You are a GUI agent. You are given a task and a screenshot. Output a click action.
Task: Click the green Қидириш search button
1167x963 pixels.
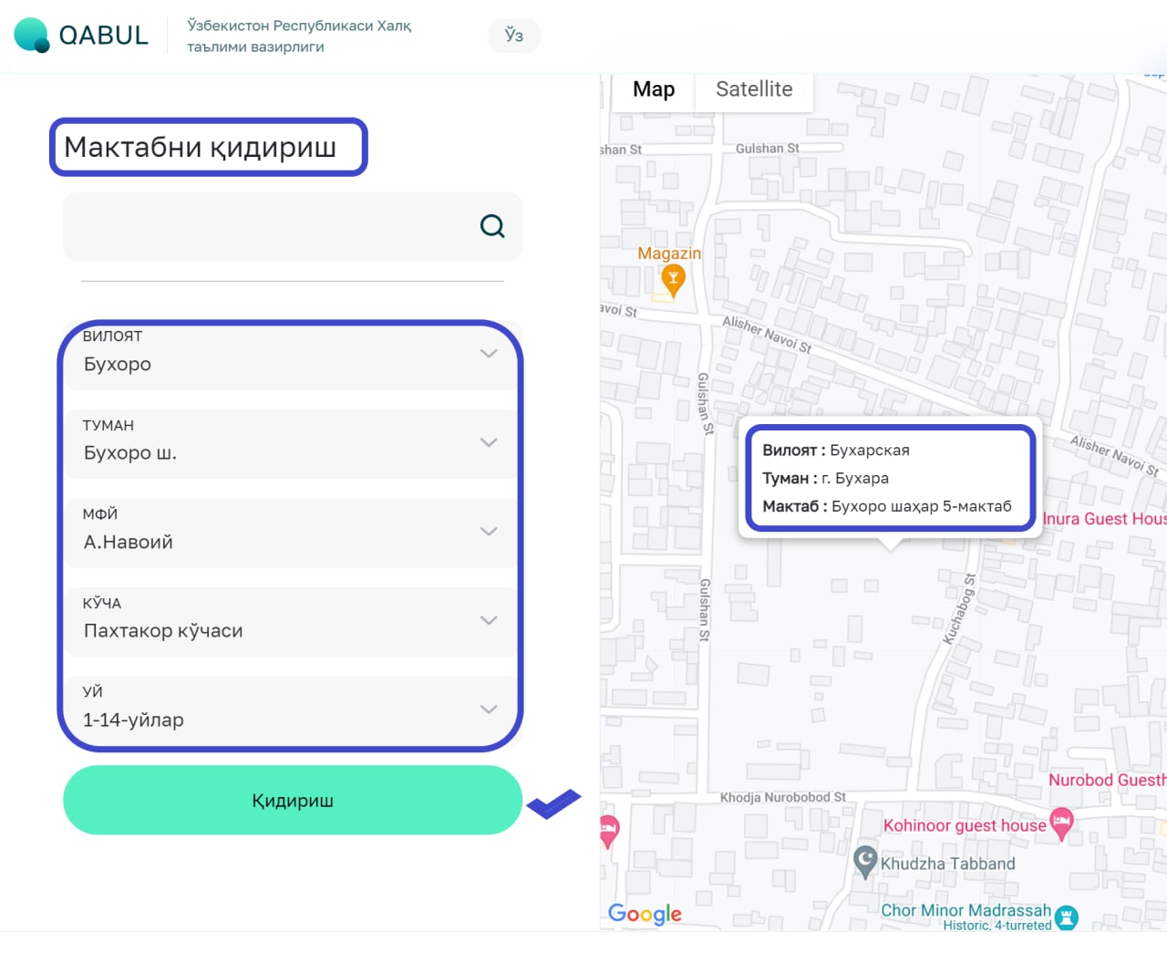tap(293, 800)
